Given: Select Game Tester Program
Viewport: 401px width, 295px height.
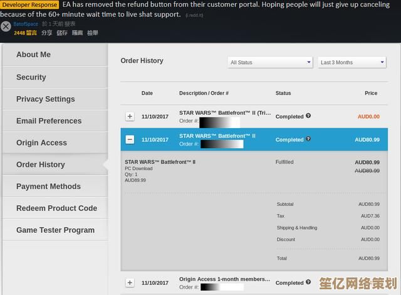Looking at the screenshot, I should (x=55, y=230).
